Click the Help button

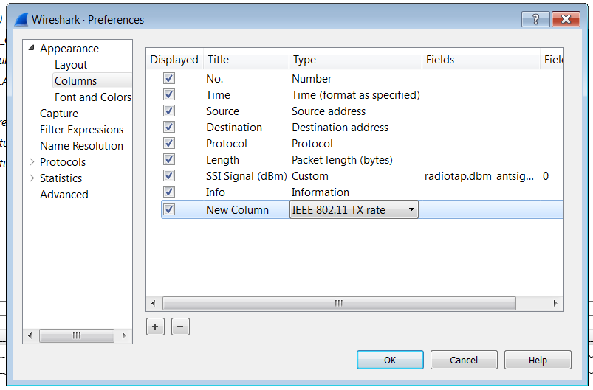pos(538,361)
